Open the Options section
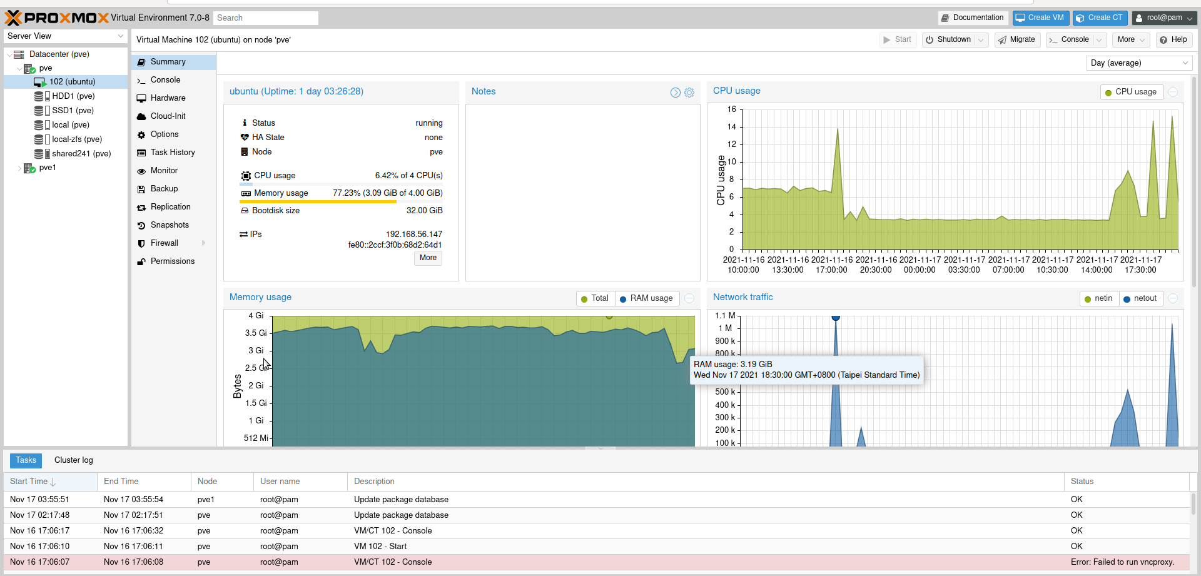 pos(174,134)
